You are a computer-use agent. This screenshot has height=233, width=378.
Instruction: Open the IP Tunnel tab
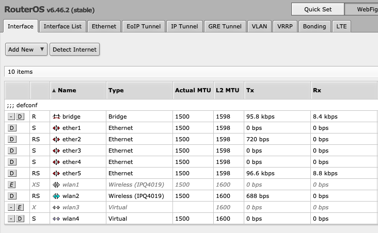click(184, 26)
